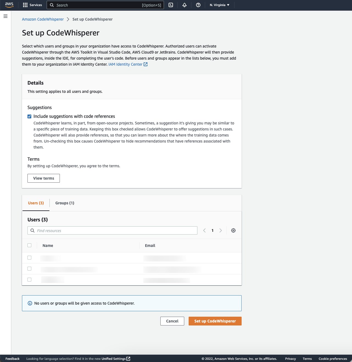
Task: Select the first user row checkbox
Action: tap(29, 258)
